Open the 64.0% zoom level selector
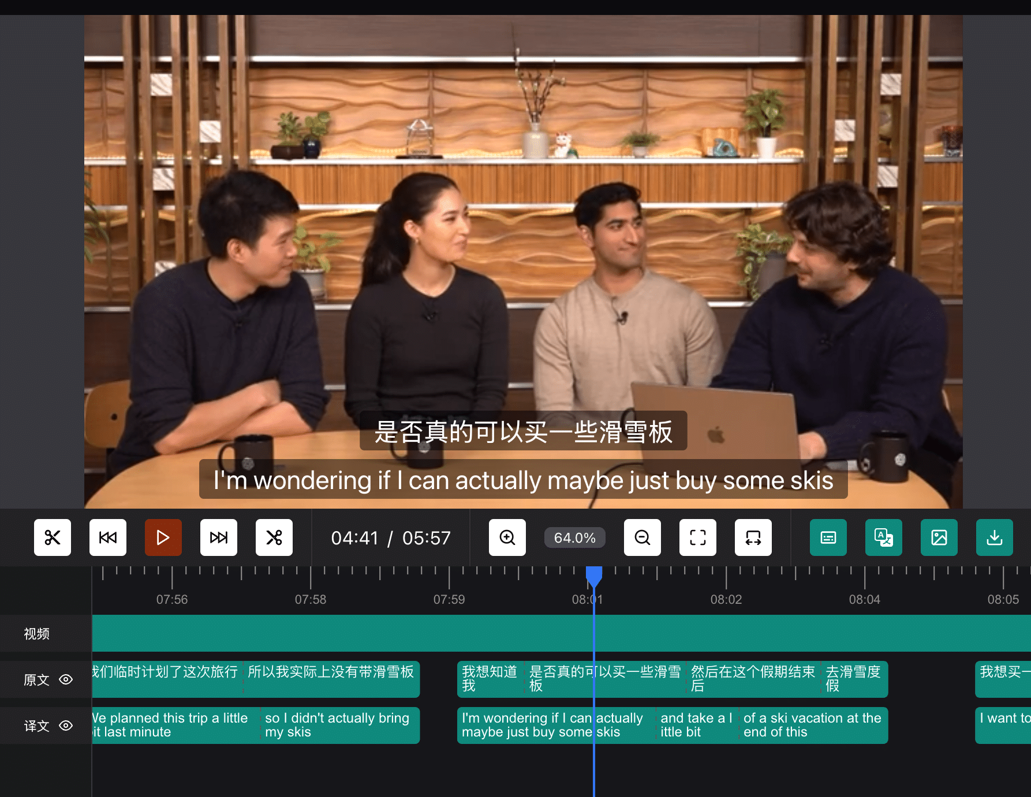 click(x=574, y=537)
